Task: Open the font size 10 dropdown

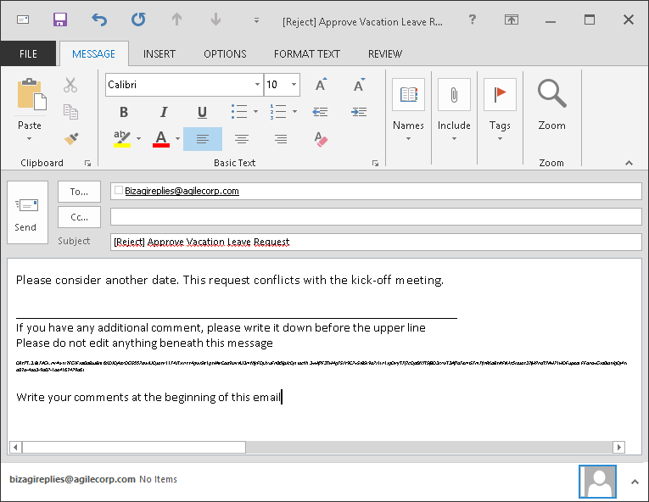Action: (x=294, y=85)
